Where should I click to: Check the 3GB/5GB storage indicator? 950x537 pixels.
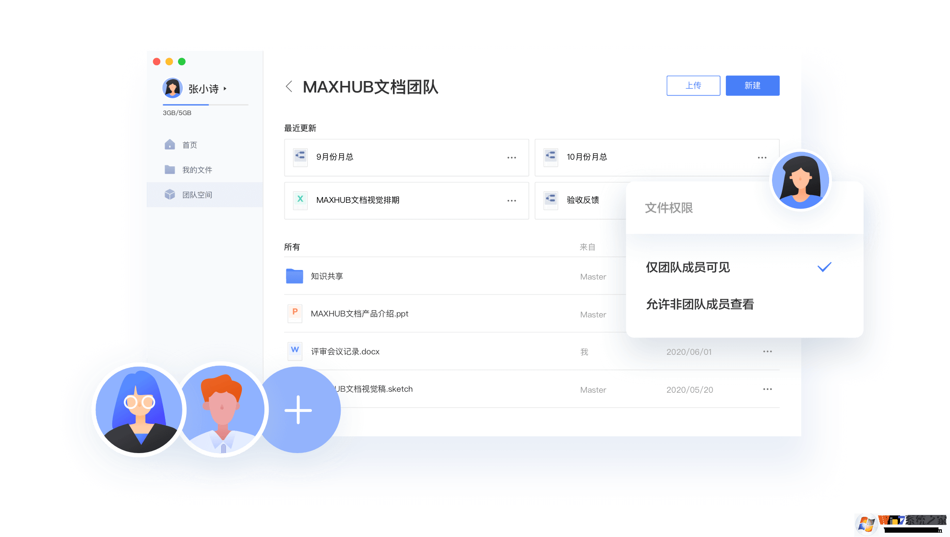coord(177,113)
